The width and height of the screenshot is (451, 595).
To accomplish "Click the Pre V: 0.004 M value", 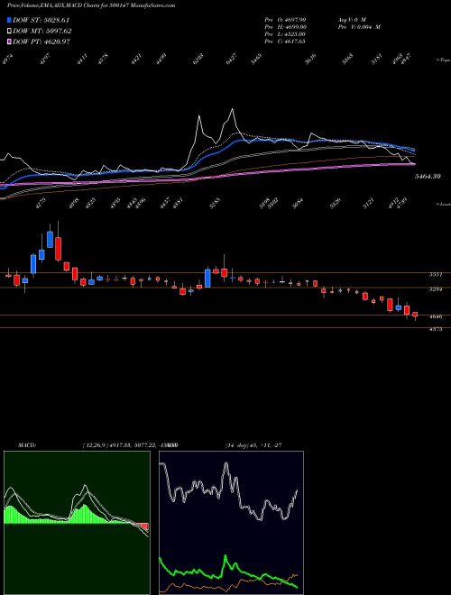I will pos(359,27).
